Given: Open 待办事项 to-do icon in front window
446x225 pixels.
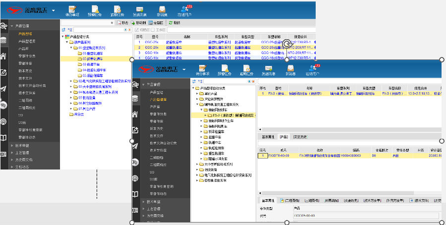Looking at the screenshot, I should coord(203,70).
